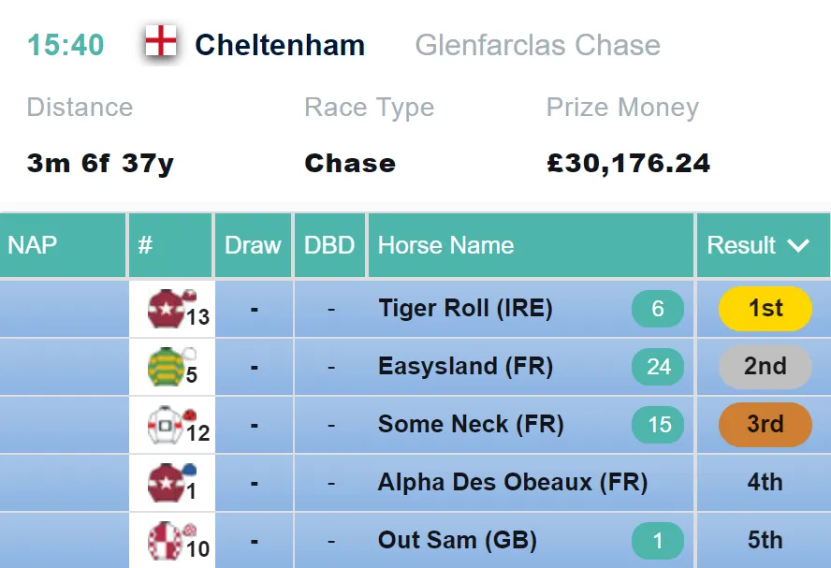Click the 15:40 race time
This screenshot has height=568, width=831.
tap(66, 45)
